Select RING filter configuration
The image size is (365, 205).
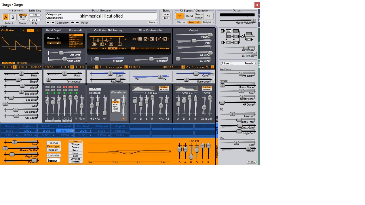[x=162, y=49]
